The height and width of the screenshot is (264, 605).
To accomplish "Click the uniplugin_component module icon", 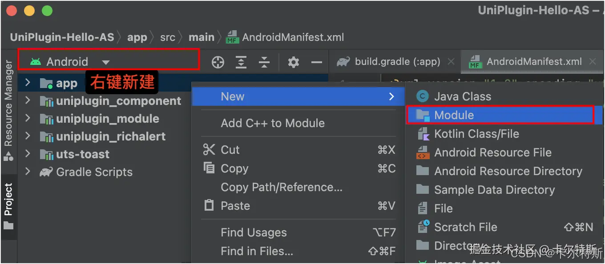I will [x=46, y=101].
